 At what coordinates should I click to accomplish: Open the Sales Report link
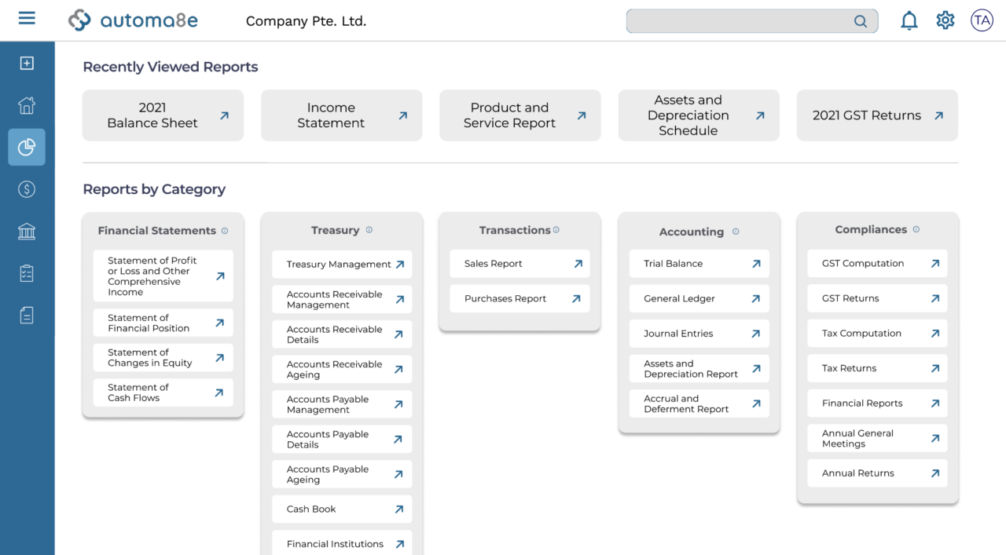(x=520, y=264)
